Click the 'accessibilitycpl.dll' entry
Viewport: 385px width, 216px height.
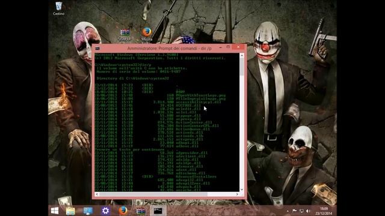click(x=199, y=102)
